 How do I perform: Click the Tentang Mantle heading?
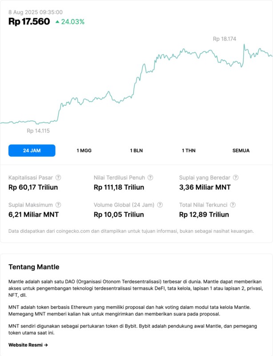(x=34, y=267)
